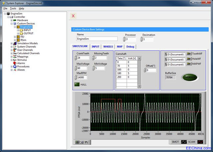
Task: Click the CrankTeeth increment stepper arrows
Action: [x=75, y=58]
